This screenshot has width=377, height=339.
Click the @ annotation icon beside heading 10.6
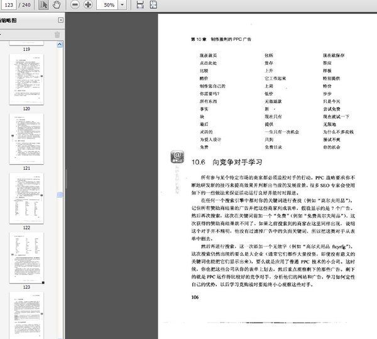pos(177,157)
